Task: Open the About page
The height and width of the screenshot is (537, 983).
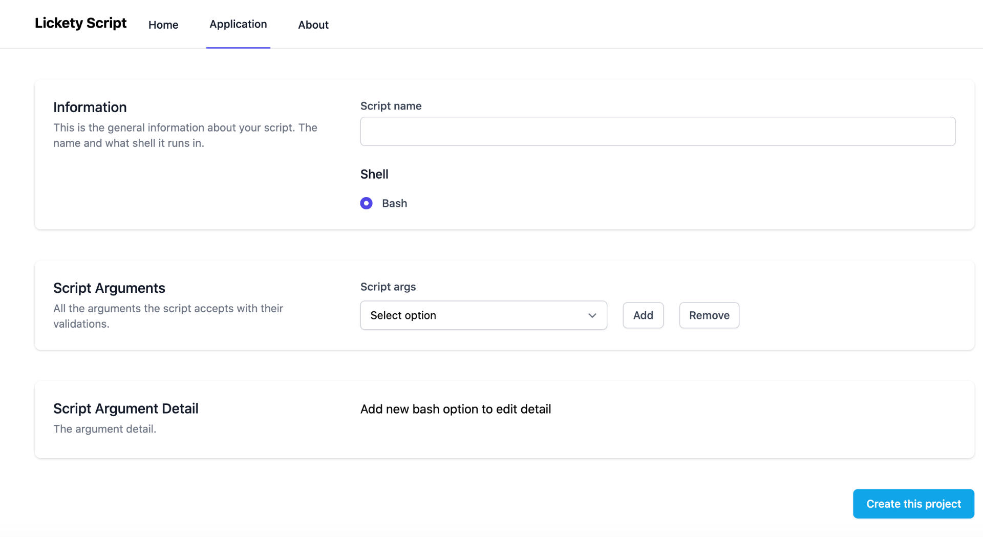Action: point(313,25)
